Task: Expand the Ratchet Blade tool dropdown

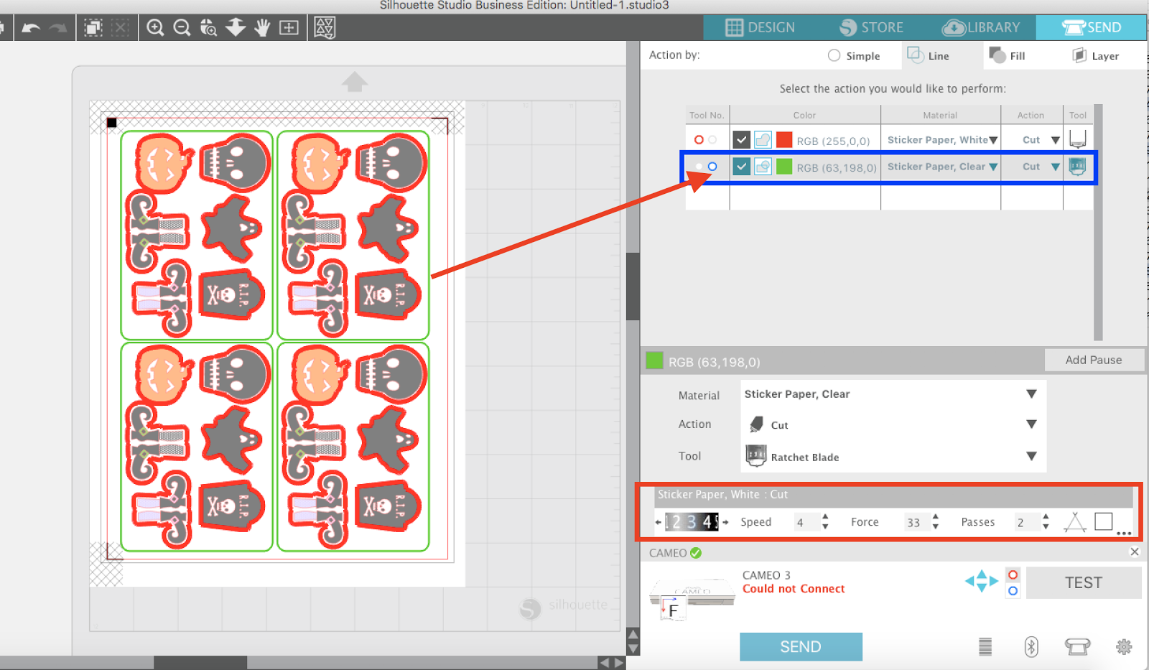Action: (1032, 456)
